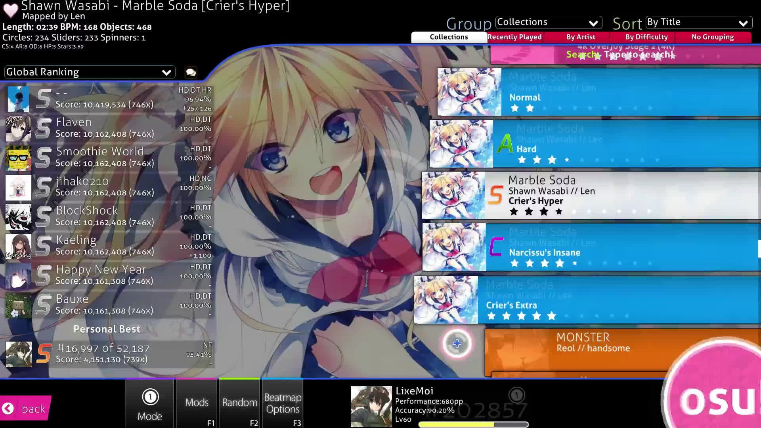Click Flaven's avatar in the leaderboard
761x428 pixels.
pyautogui.click(x=18, y=128)
